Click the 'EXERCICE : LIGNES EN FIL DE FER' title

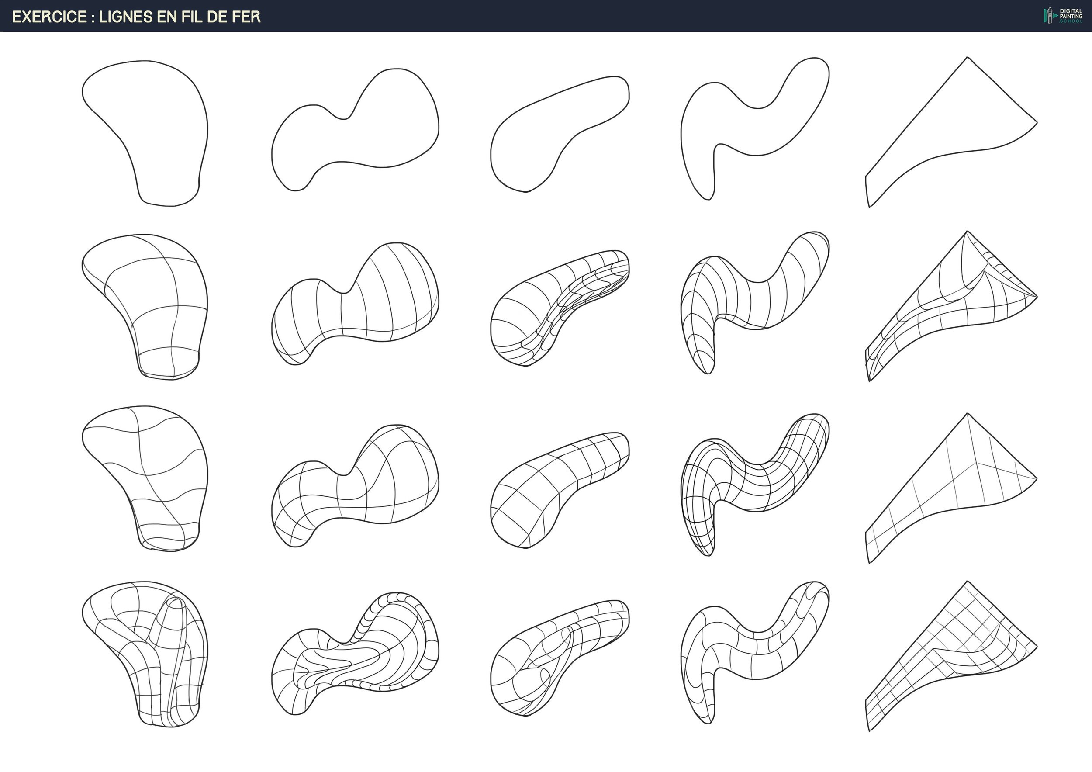[x=136, y=17]
